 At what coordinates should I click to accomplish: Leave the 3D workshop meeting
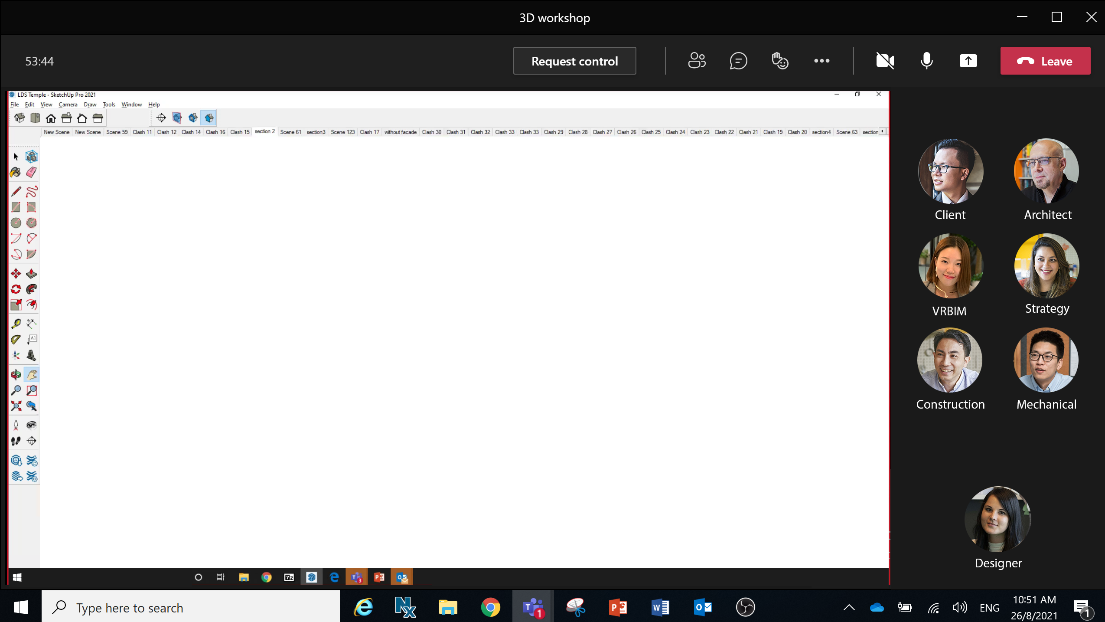(1045, 61)
